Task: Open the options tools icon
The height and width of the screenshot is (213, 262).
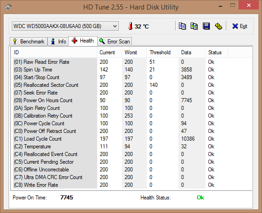Action: (218, 26)
